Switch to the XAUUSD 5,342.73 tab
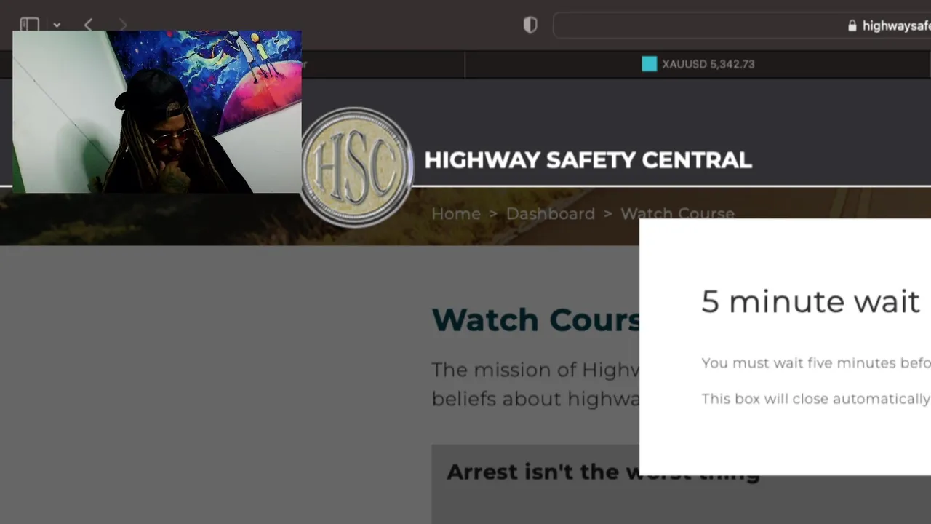The width and height of the screenshot is (931, 524). point(698,64)
